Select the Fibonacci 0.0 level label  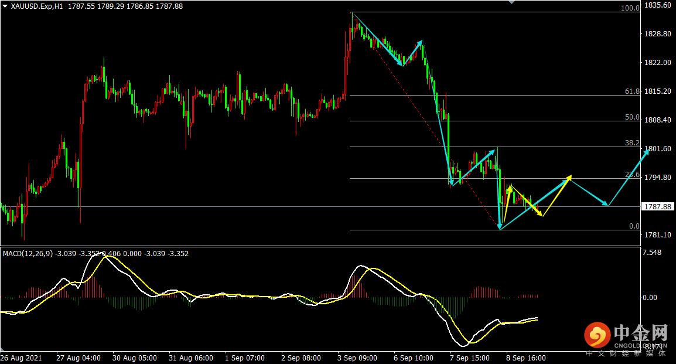[634, 226]
